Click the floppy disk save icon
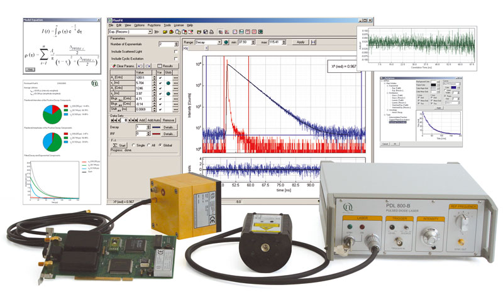 (x=206, y=32)
